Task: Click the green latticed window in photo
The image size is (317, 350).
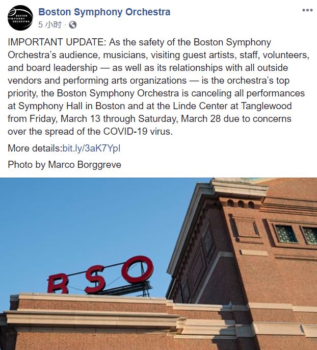Action: point(286,234)
